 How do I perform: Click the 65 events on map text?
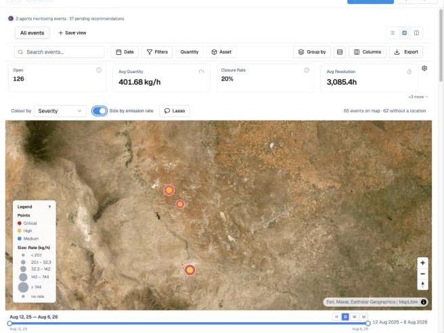[x=362, y=111]
